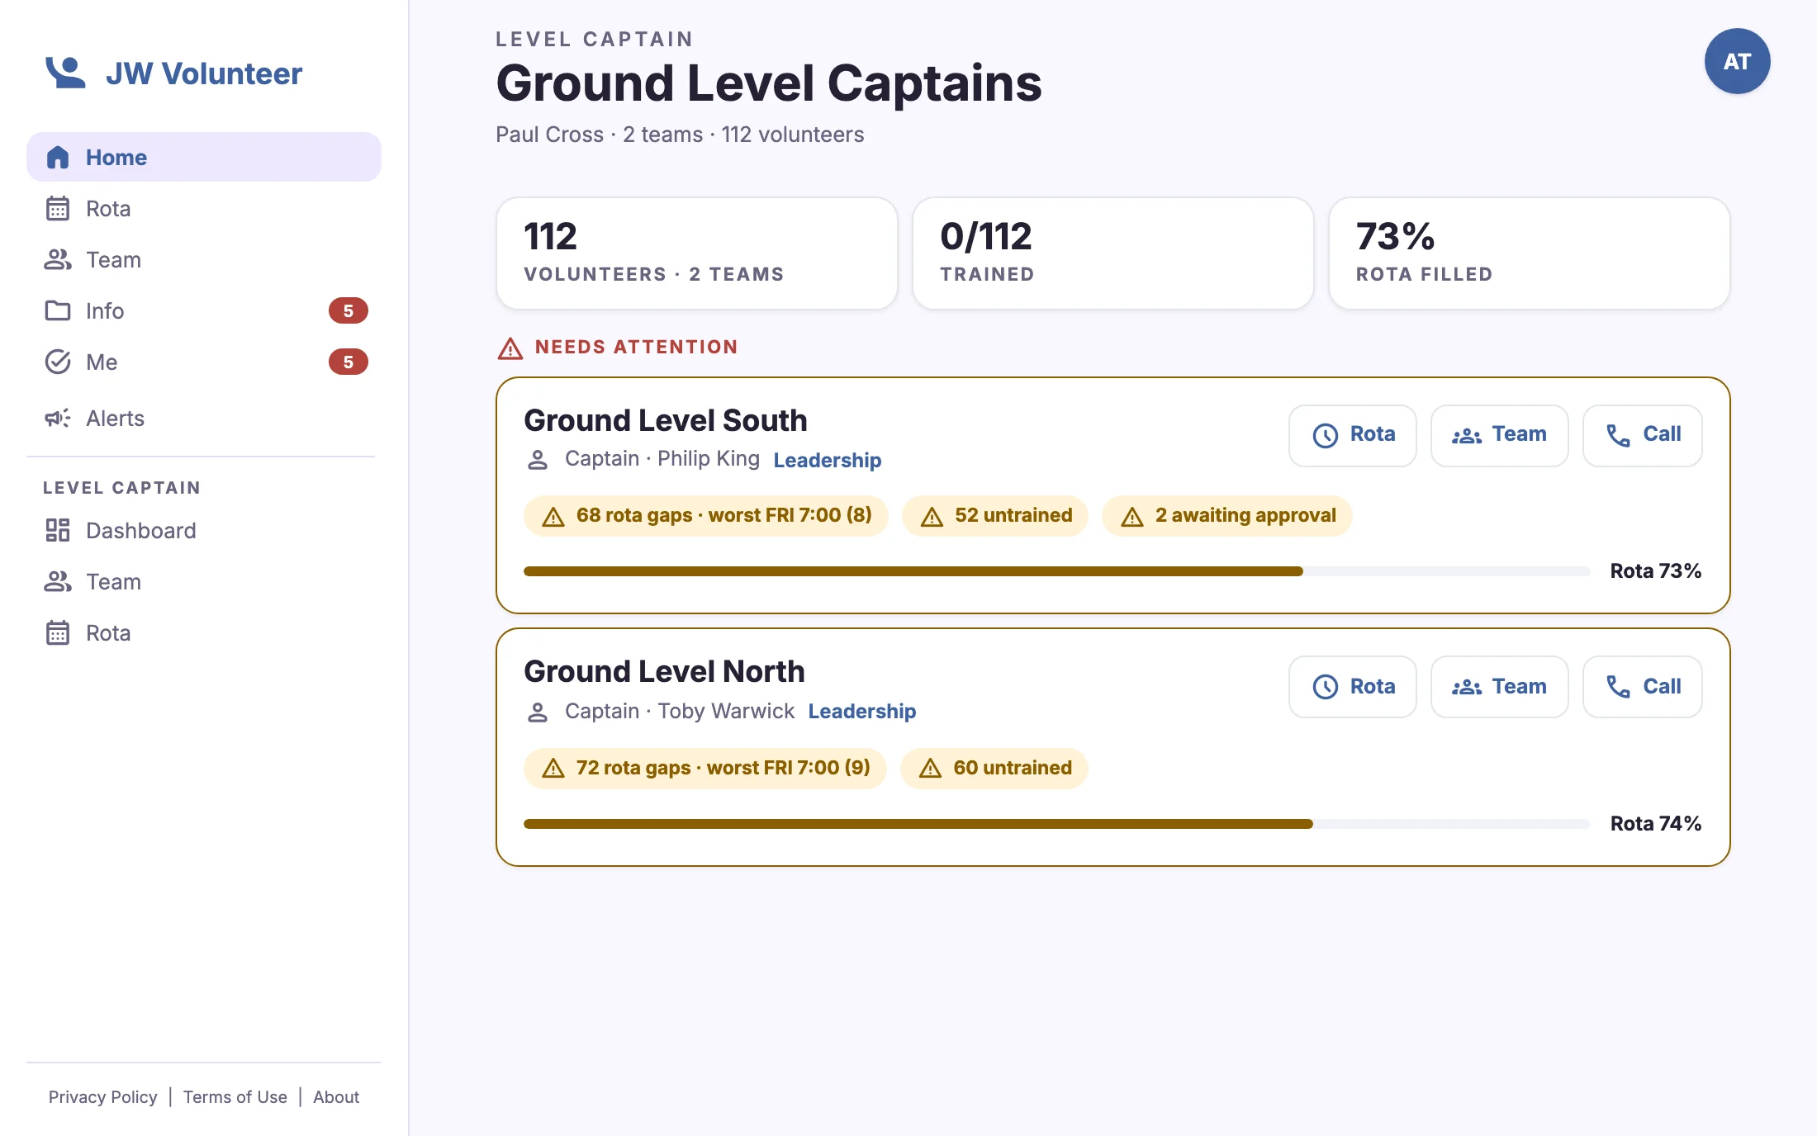Open Rota button for Ground Level North
The width and height of the screenshot is (1817, 1136).
(1353, 687)
